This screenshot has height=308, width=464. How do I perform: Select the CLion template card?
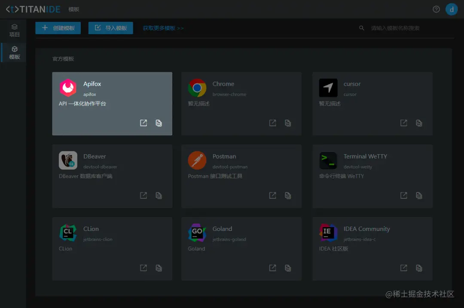coord(112,249)
